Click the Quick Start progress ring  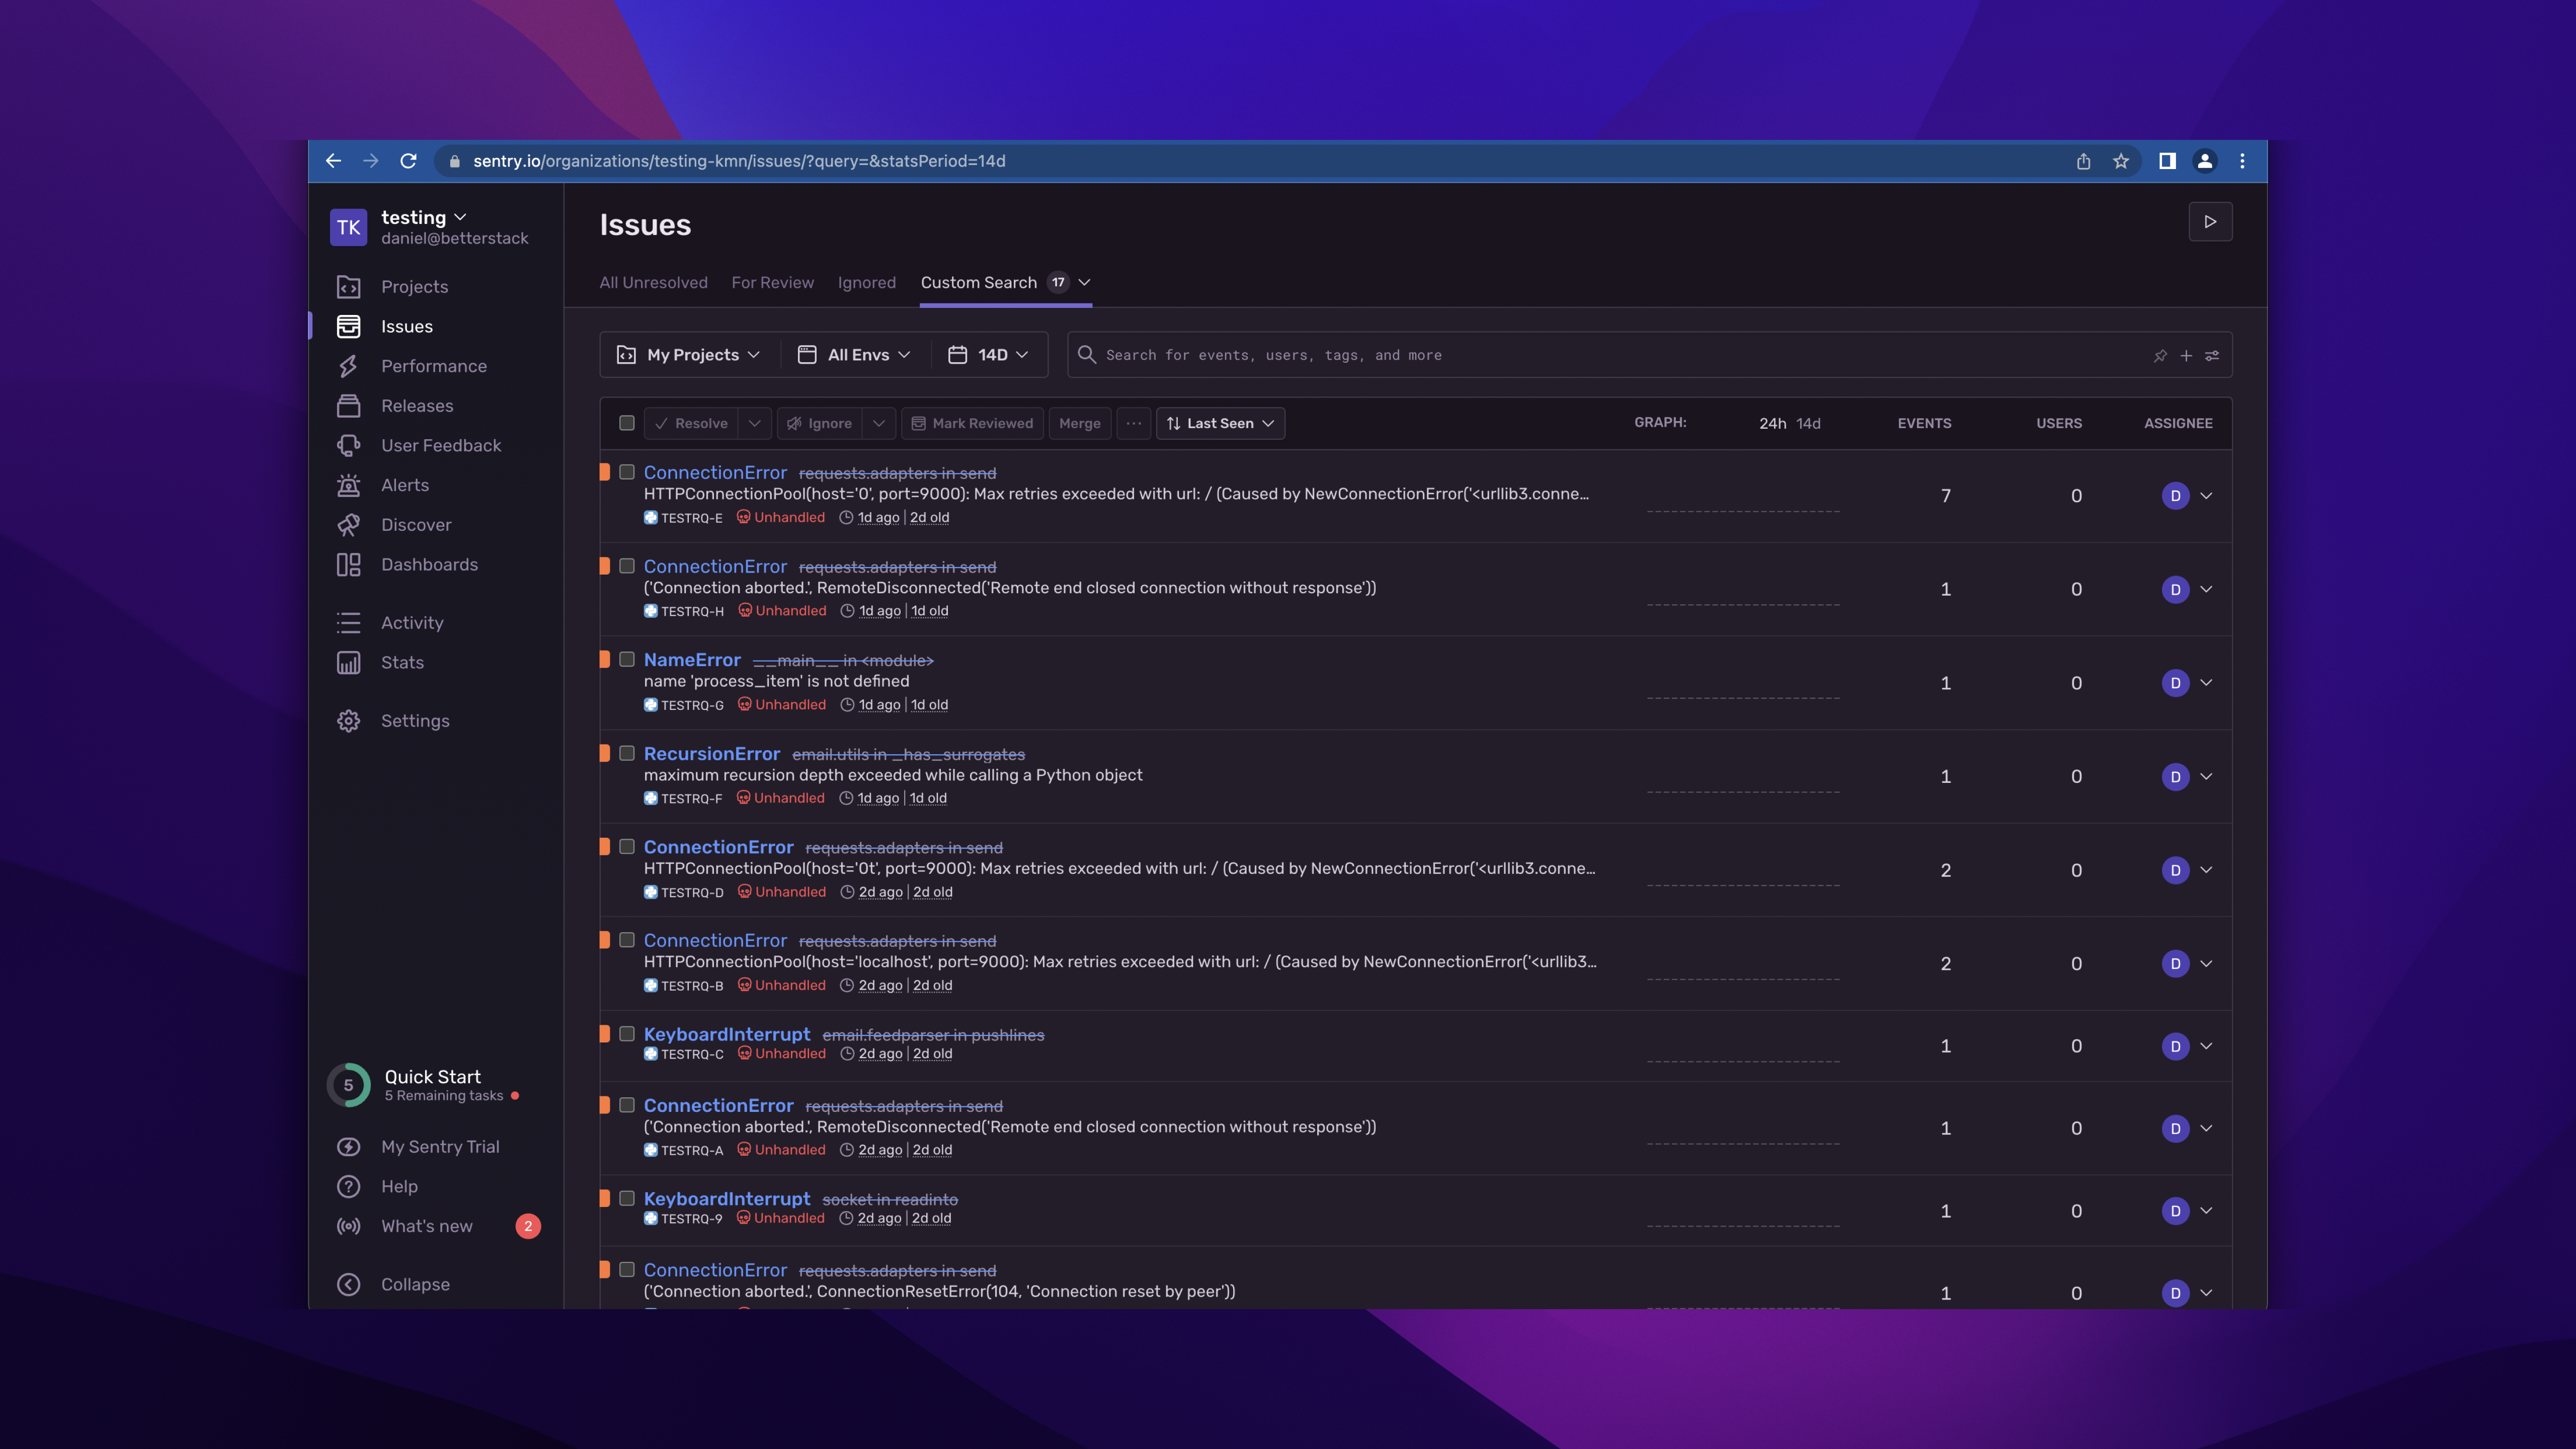coord(348,1085)
